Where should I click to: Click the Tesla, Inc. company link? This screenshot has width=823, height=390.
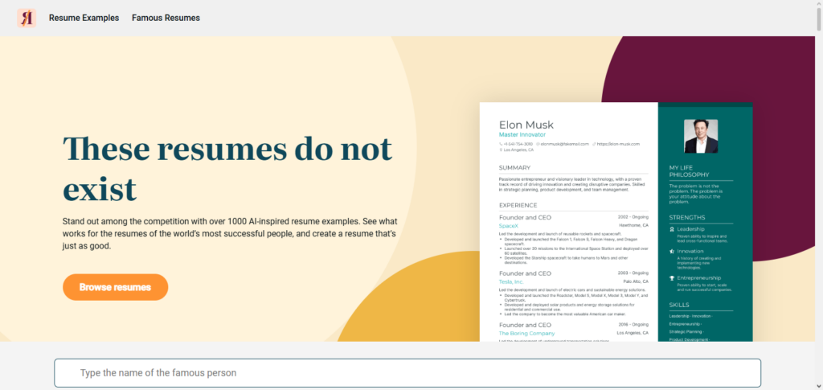[x=511, y=281]
